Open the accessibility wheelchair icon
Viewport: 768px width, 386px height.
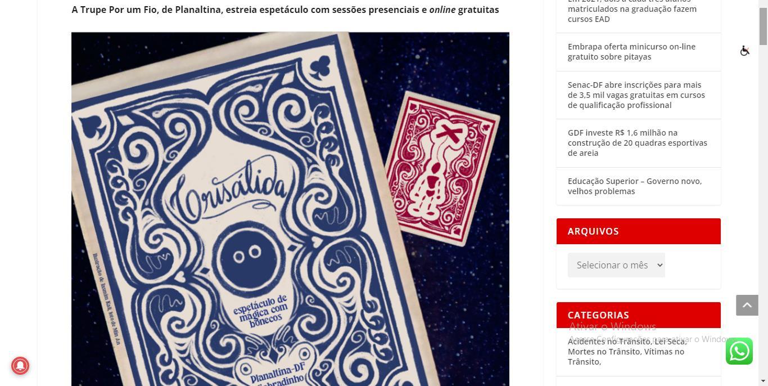click(745, 51)
